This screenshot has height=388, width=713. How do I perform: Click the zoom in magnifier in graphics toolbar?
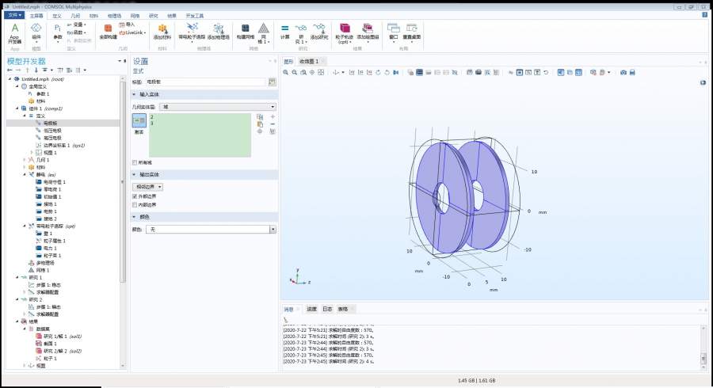coord(287,72)
